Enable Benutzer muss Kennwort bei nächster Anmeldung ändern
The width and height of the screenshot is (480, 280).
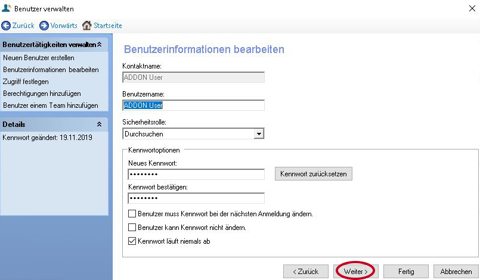pos(132,214)
